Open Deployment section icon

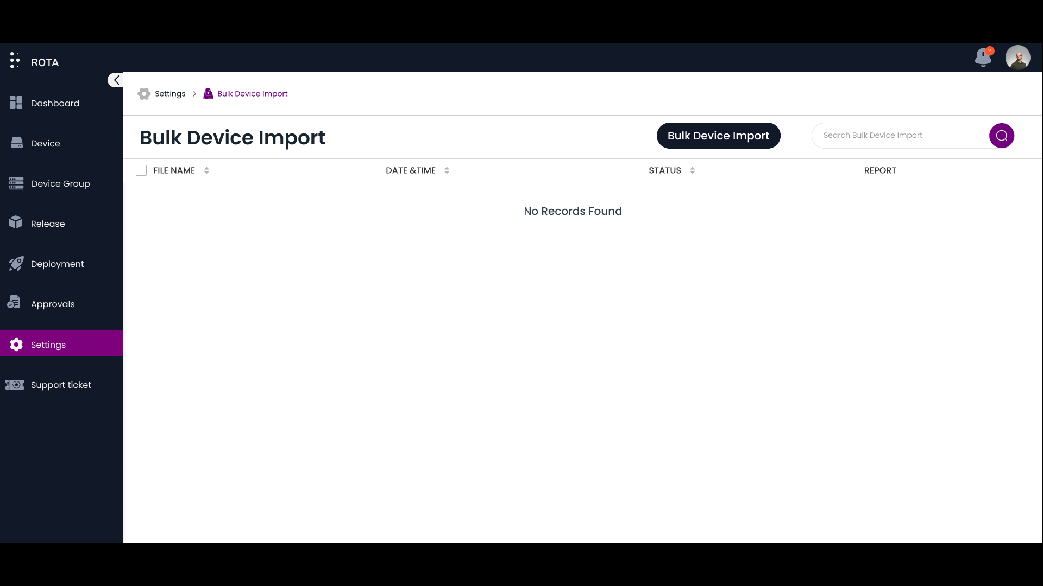point(16,263)
